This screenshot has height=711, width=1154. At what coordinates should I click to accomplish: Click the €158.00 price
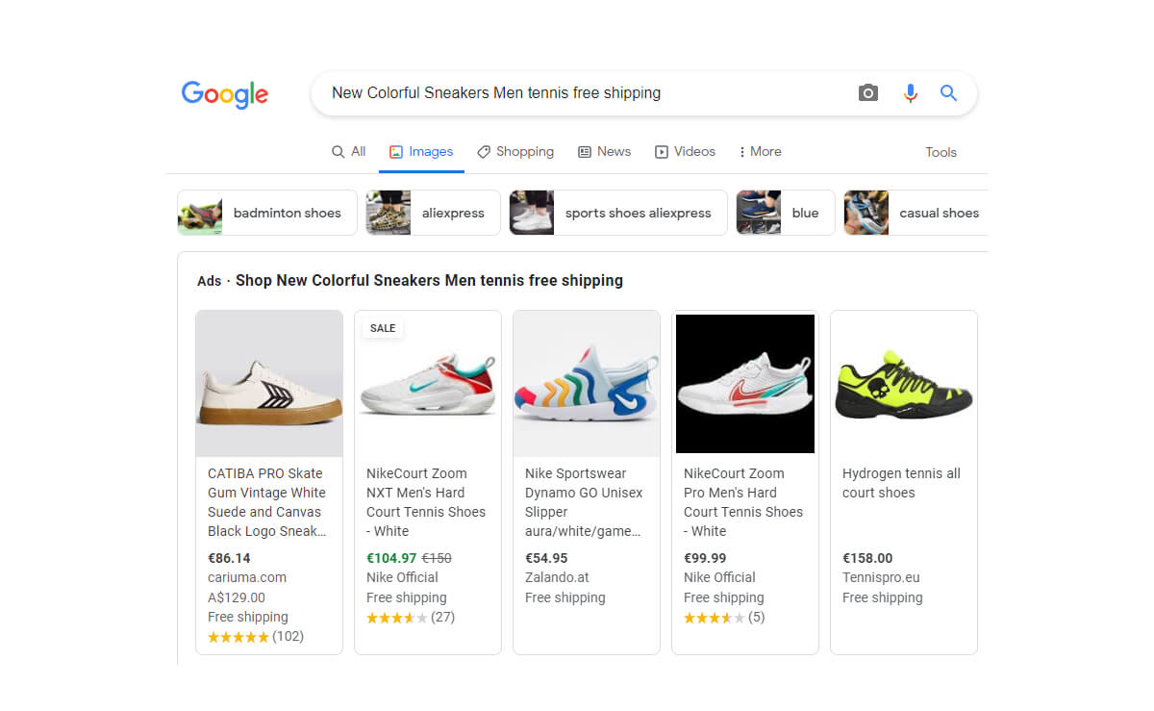pos(867,558)
